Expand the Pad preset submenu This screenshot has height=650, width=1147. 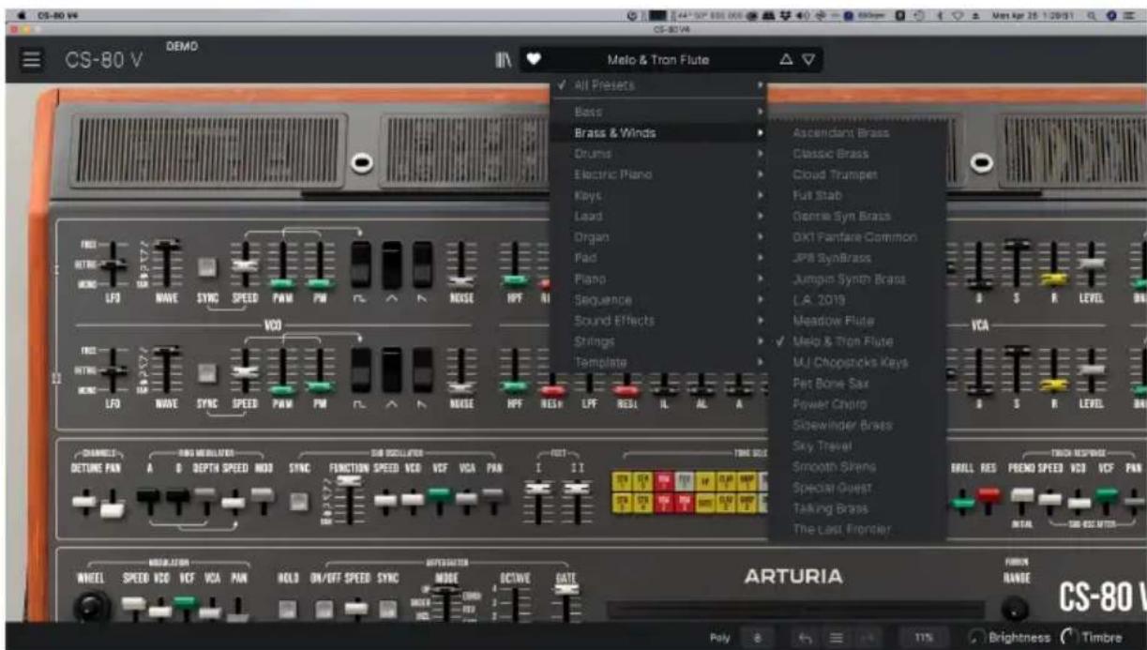(x=659, y=257)
